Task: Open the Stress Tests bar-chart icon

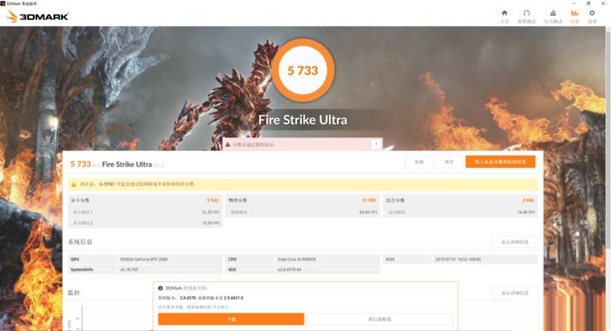Action: (553, 13)
